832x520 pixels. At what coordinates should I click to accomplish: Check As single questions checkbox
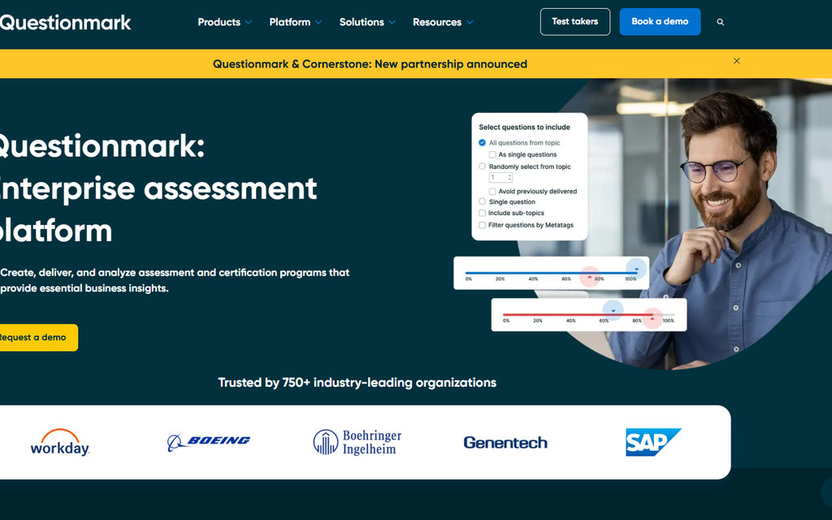click(x=492, y=155)
